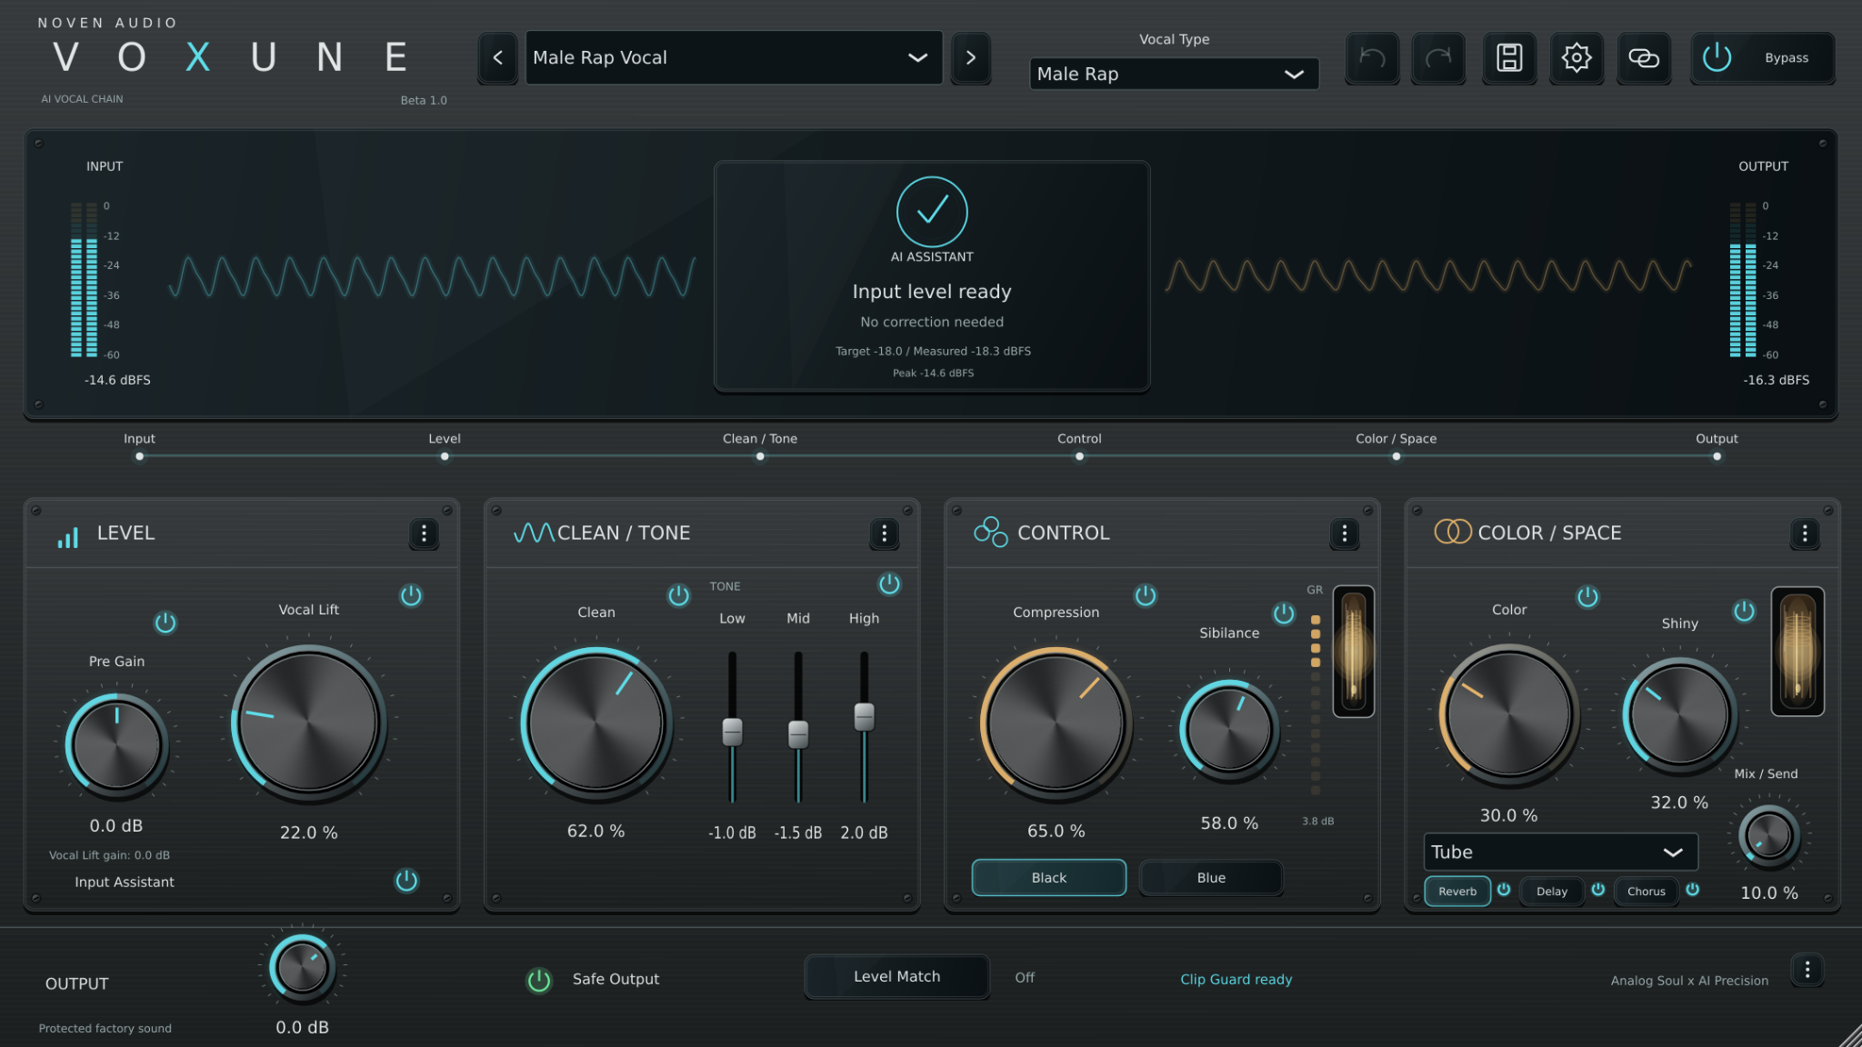Click the Chorus effect button
The width and height of the screenshot is (1862, 1047).
(x=1647, y=892)
